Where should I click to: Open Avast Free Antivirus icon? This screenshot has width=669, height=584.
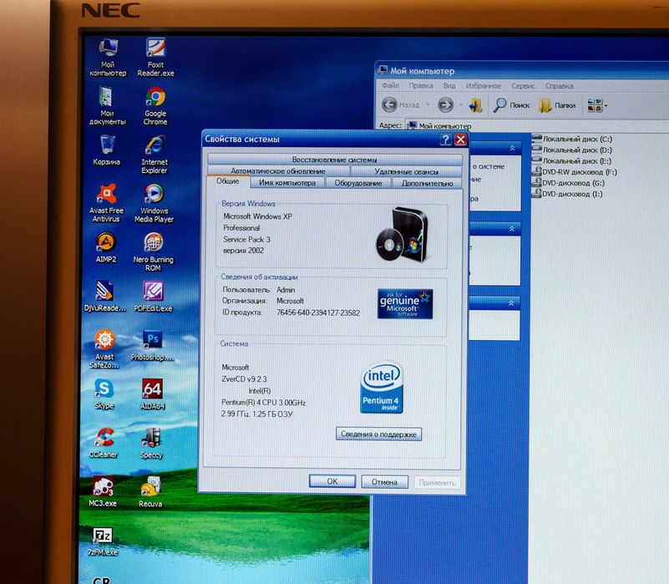coord(106,203)
